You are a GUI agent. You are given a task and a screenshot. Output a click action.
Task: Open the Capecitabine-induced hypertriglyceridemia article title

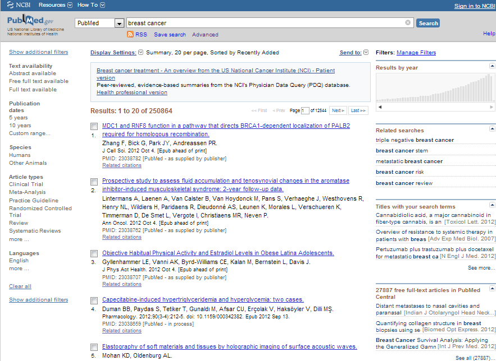point(203,300)
